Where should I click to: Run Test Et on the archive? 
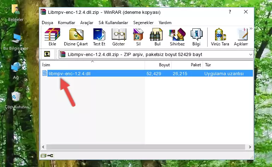tap(99, 37)
